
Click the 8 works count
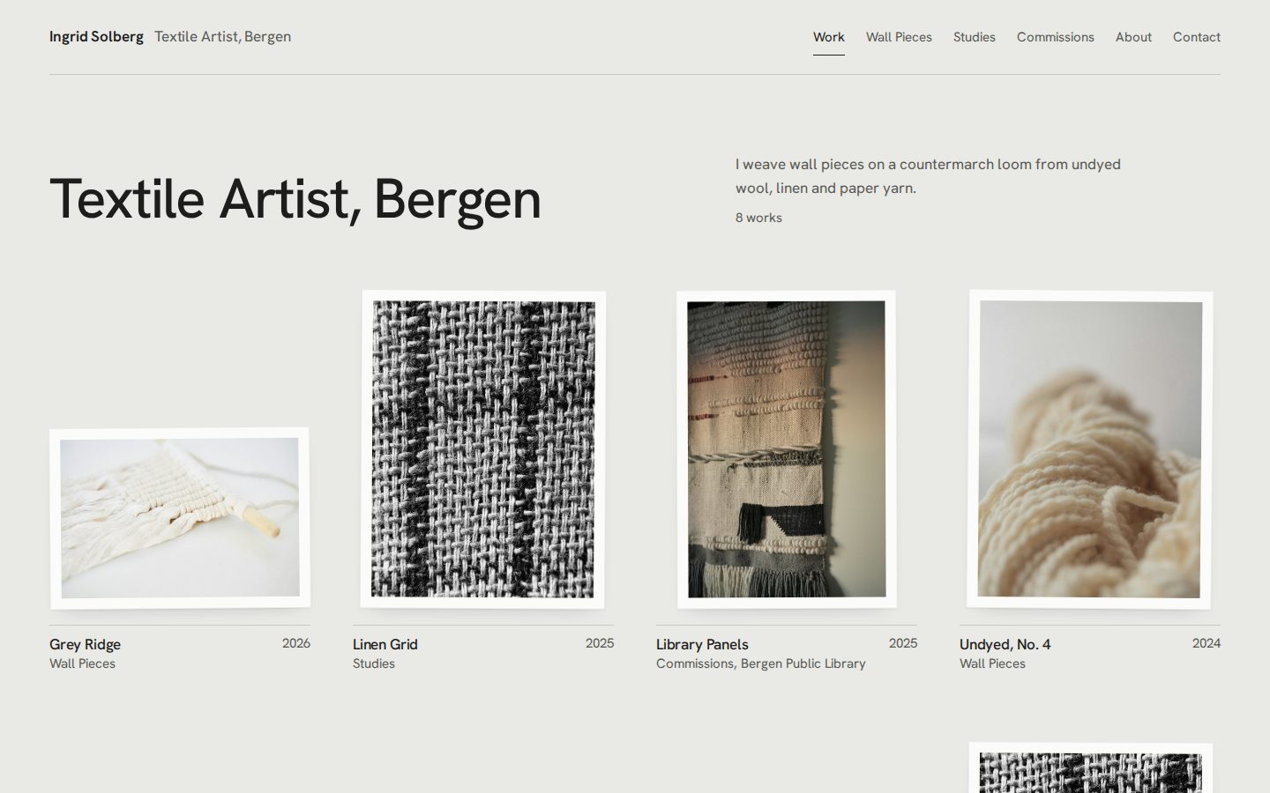click(x=758, y=218)
